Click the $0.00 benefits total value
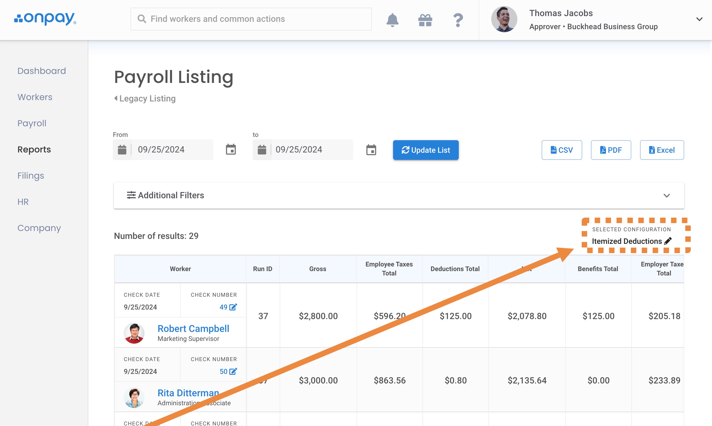The width and height of the screenshot is (712, 426). point(598,380)
